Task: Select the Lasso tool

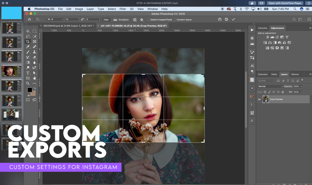Action: [x=28, y=36]
